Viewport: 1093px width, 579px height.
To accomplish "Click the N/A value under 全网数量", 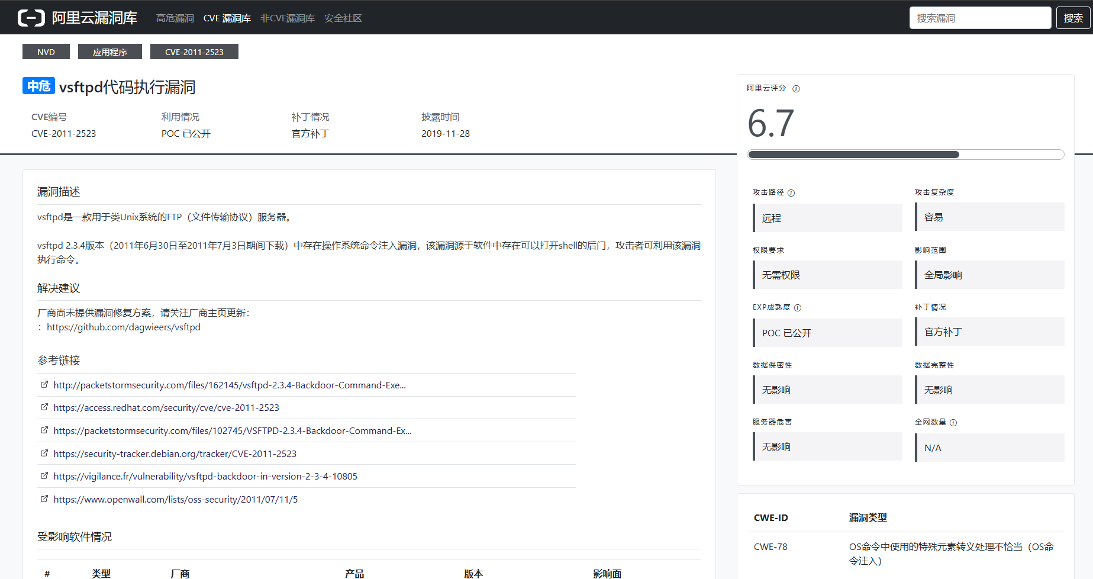I will pyautogui.click(x=989, y=448).
